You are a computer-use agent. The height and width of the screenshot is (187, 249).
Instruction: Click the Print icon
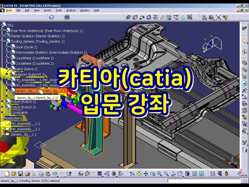[x=27, y=173]
